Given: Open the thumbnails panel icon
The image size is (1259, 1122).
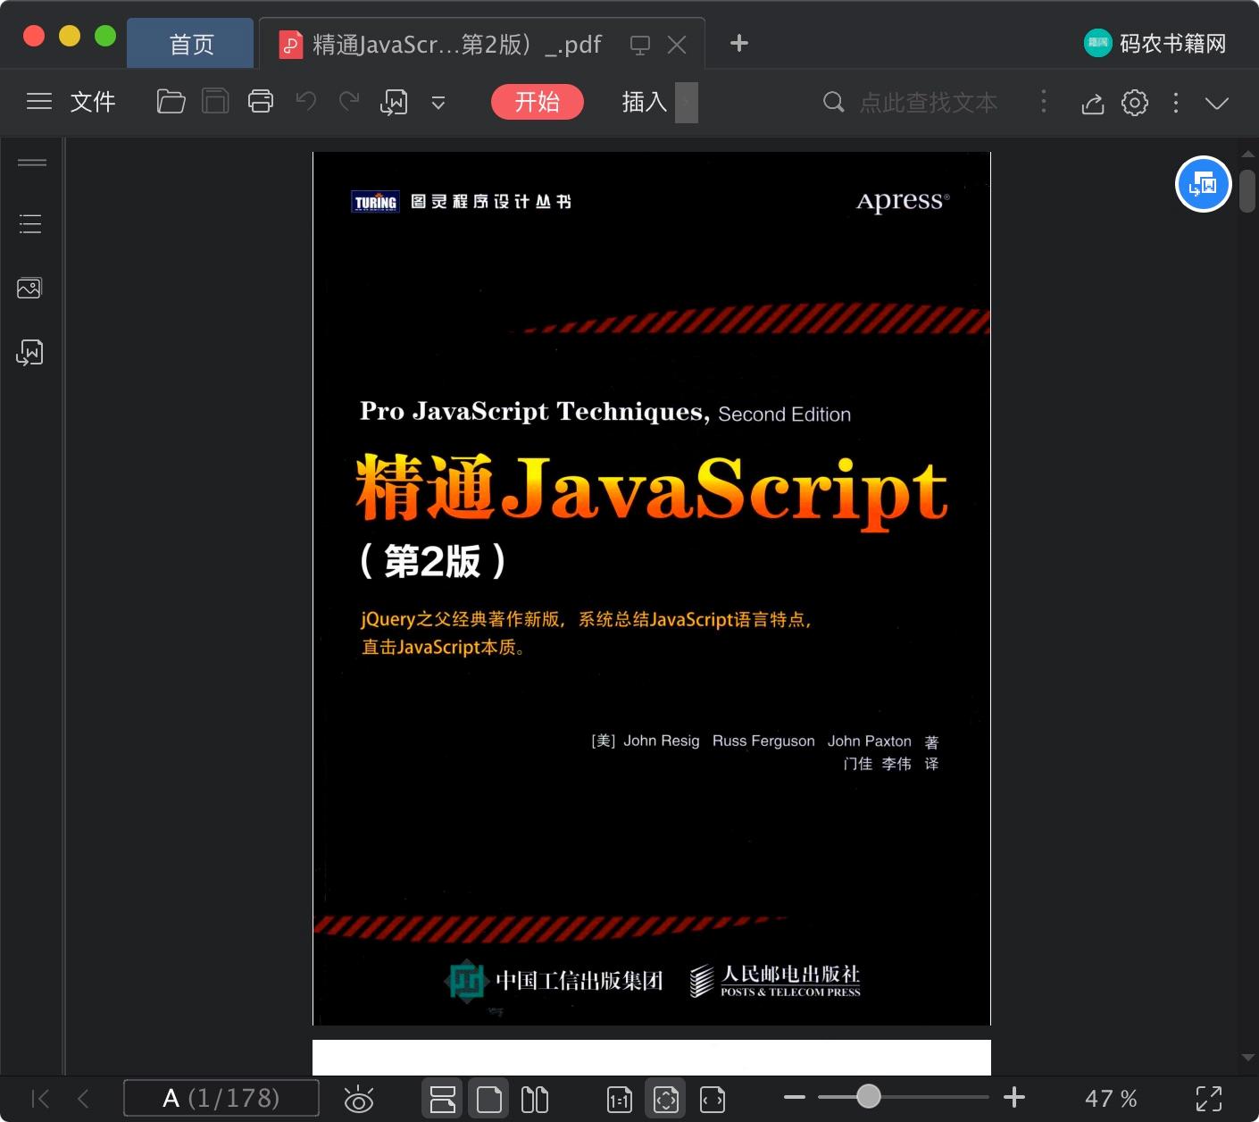Looking at the screenshot, I should coord(29,288).
